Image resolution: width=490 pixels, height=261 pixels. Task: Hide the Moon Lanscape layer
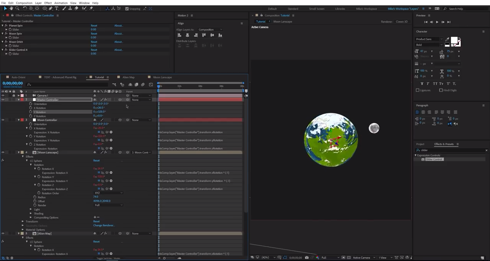coord(3,153)
